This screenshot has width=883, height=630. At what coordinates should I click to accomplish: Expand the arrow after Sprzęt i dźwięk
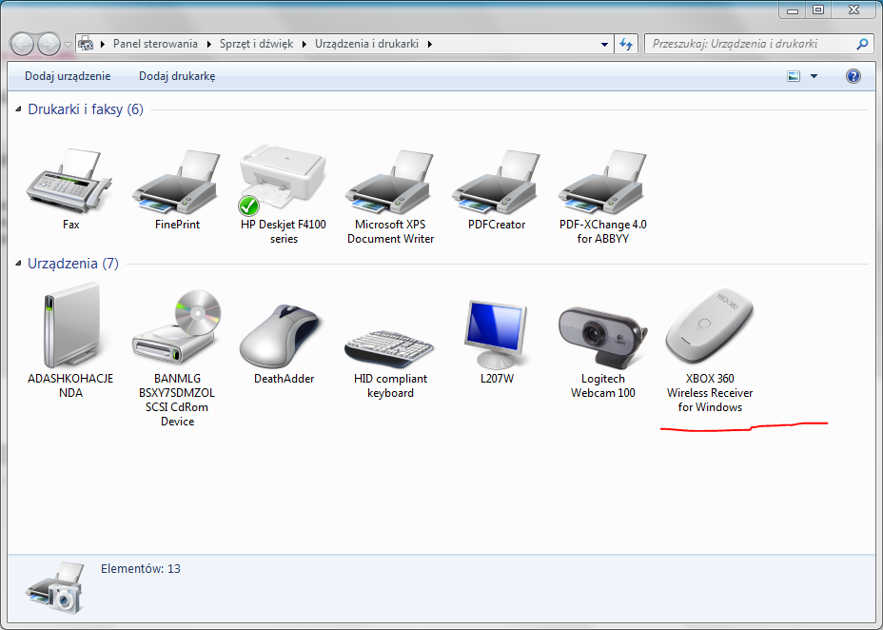[304, 44]
